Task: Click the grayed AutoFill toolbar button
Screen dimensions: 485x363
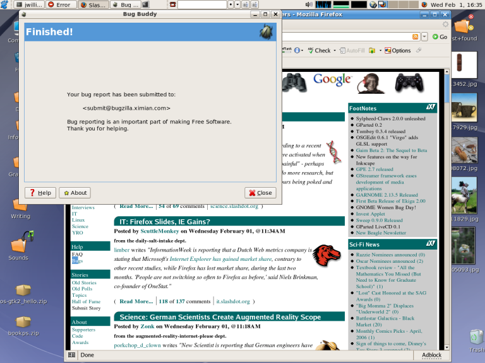Action: (352, 50)
